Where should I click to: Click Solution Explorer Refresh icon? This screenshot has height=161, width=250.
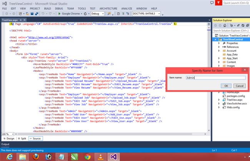(x=243, y=25)
